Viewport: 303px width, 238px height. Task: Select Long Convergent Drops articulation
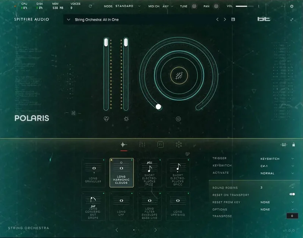pos(93,206)
